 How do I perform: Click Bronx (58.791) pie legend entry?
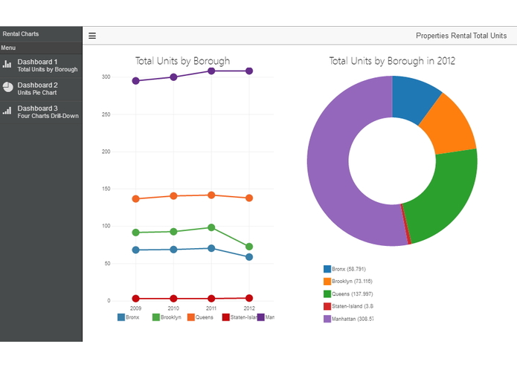345,269
